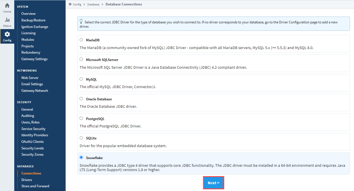Open Security Levels page
The height and width of the screenshot is (191, 354).
click(x=33, y=148)
